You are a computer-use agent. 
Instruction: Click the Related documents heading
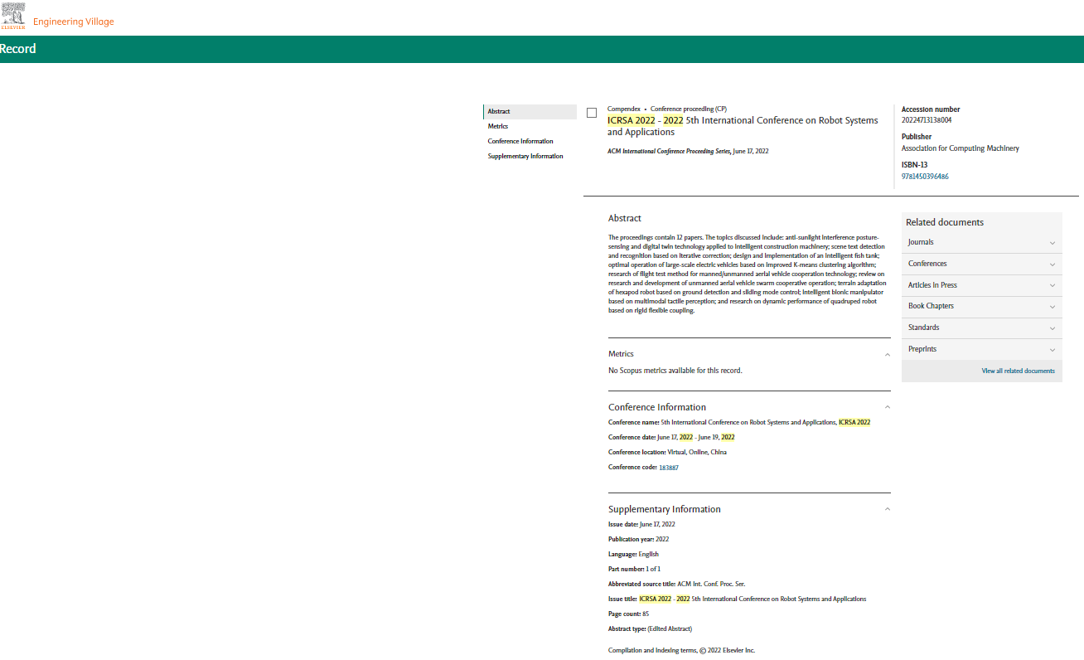click(945, 222)
